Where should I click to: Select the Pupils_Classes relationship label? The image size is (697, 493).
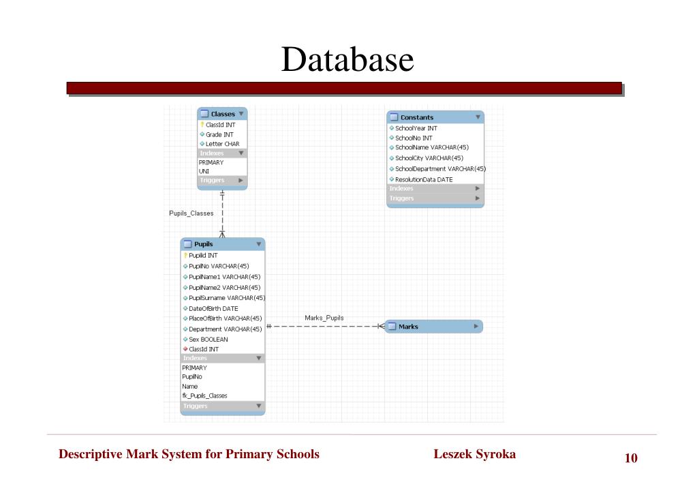point(191,213)
